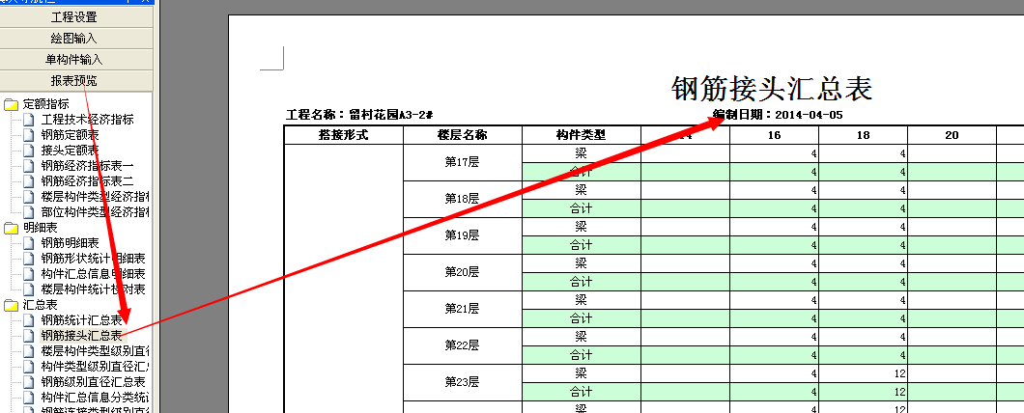Open the 构件汇总信息分类统计 report
Image resolution: width=1024 pixels, height=413 pixels.
96,398
